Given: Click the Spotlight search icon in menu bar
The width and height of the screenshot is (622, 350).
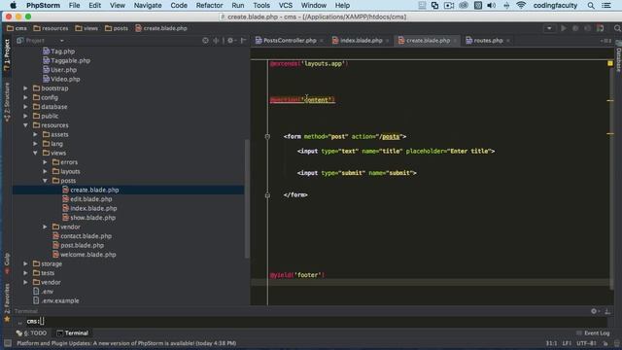Looking at the screenshot, I should (x=591, y=5).
